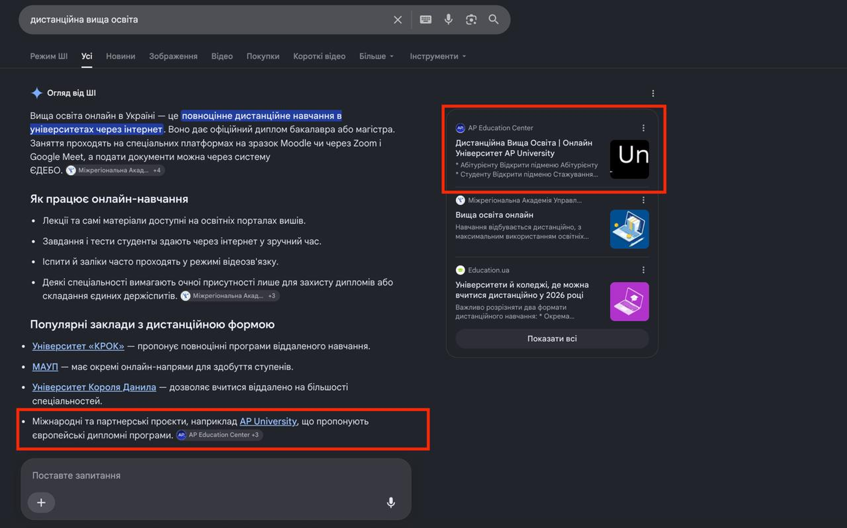
Task: Click heading Як працює онлайн-навчання
Action: [x=109, y=199]
